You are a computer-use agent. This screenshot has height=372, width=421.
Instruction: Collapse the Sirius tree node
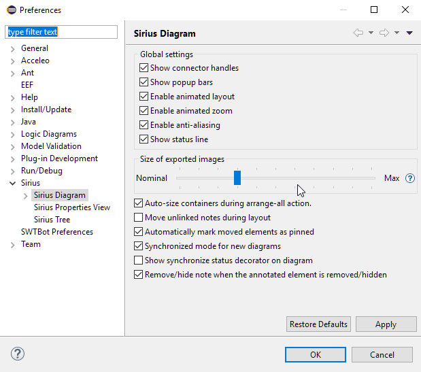click(x=13, y=183)
